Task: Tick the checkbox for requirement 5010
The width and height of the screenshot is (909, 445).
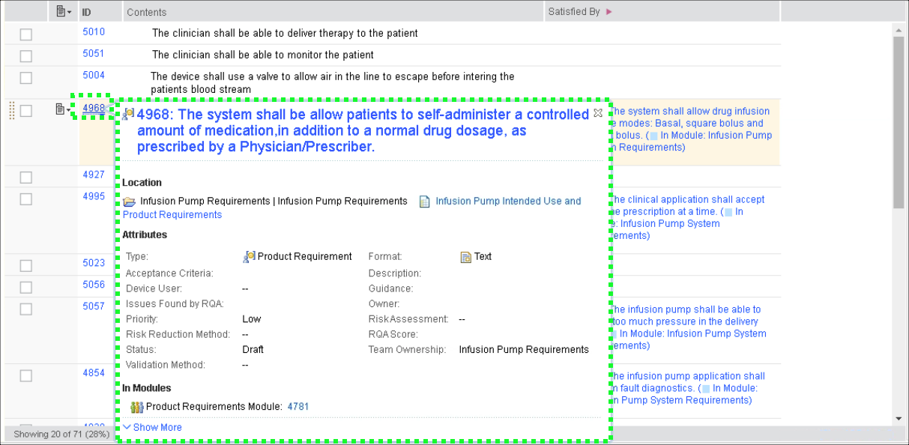Action: click(25, 34)
